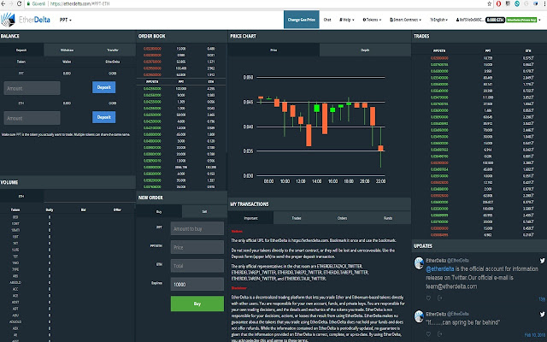This screenshot has width=547, height=342.
Task: Expand the Tokens menu
Action: (x=372, y=20)
